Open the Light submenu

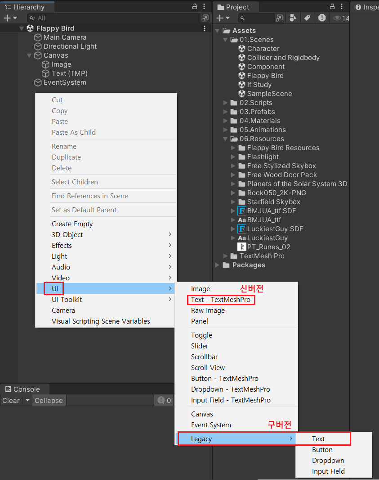tap(106, 256)
